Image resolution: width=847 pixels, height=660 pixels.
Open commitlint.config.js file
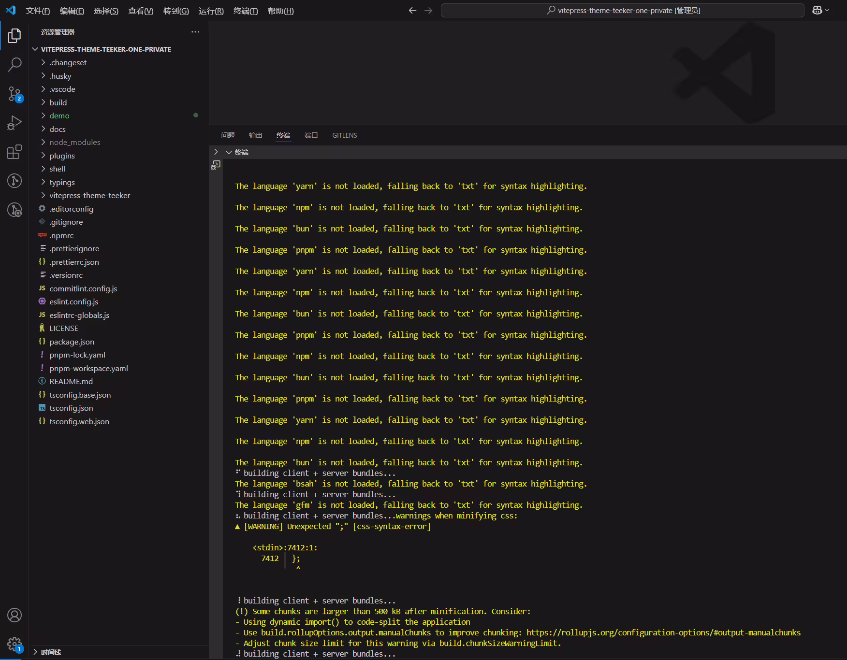[x=83, y=288]
